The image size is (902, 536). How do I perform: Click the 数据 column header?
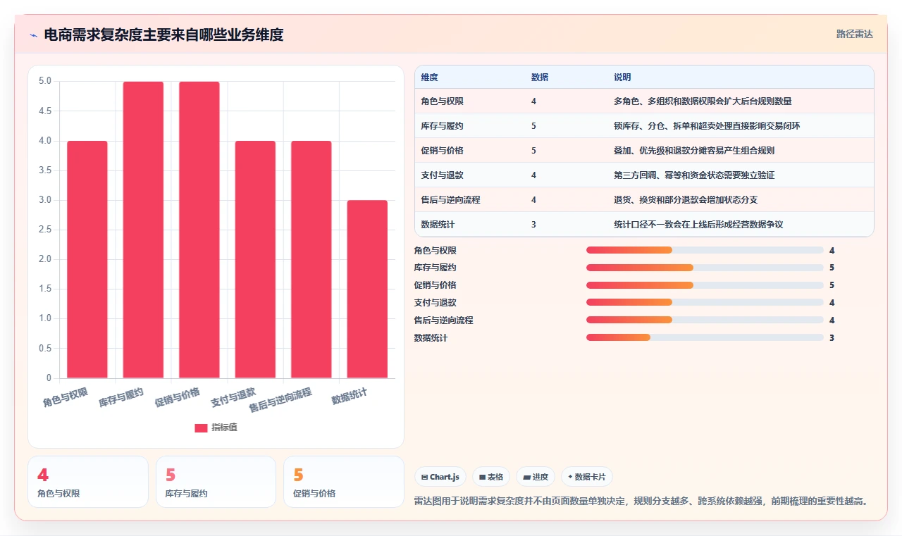(540, 77)
